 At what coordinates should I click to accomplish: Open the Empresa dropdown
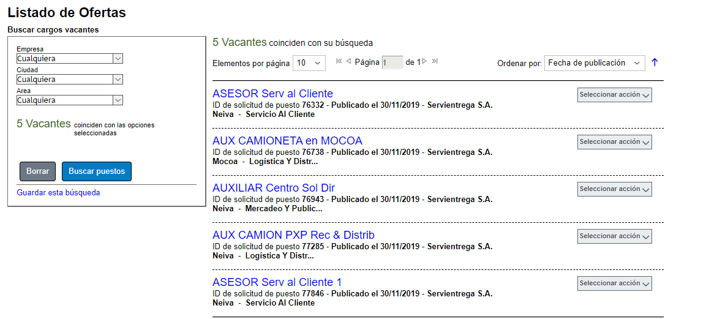69,59
